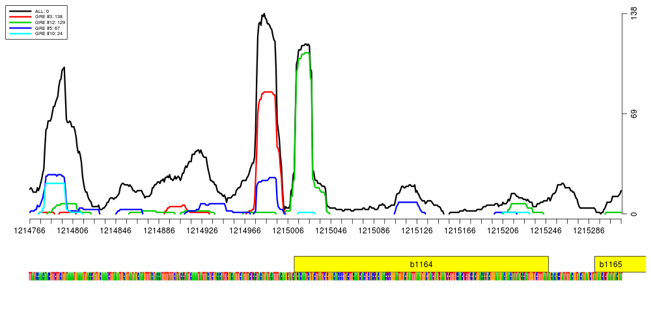The height and width of the screenshot is (325, 651).
Task: Click the low blue plateau left of red peak
Action: (x=214, y=204)
